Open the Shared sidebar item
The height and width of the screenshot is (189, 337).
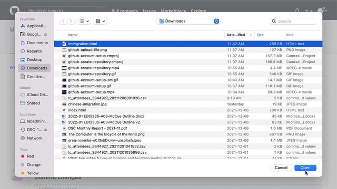click(x=34, y=103)
